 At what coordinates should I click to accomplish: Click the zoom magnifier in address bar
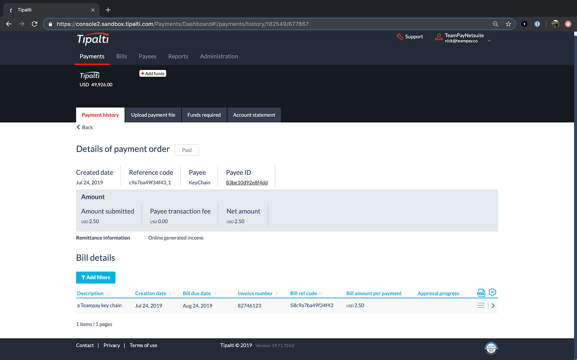pos(495,24)
